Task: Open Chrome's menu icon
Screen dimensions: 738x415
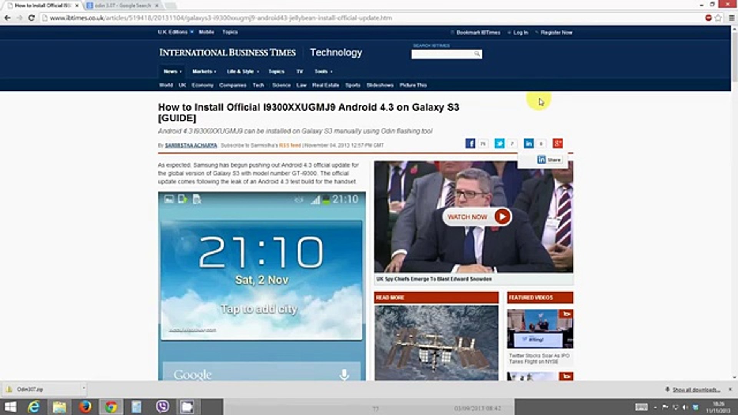Action: [x=731, y=18]
